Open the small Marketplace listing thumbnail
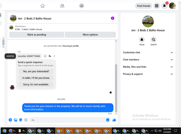Viewport: 181px width, 134px height. point(11,28)
